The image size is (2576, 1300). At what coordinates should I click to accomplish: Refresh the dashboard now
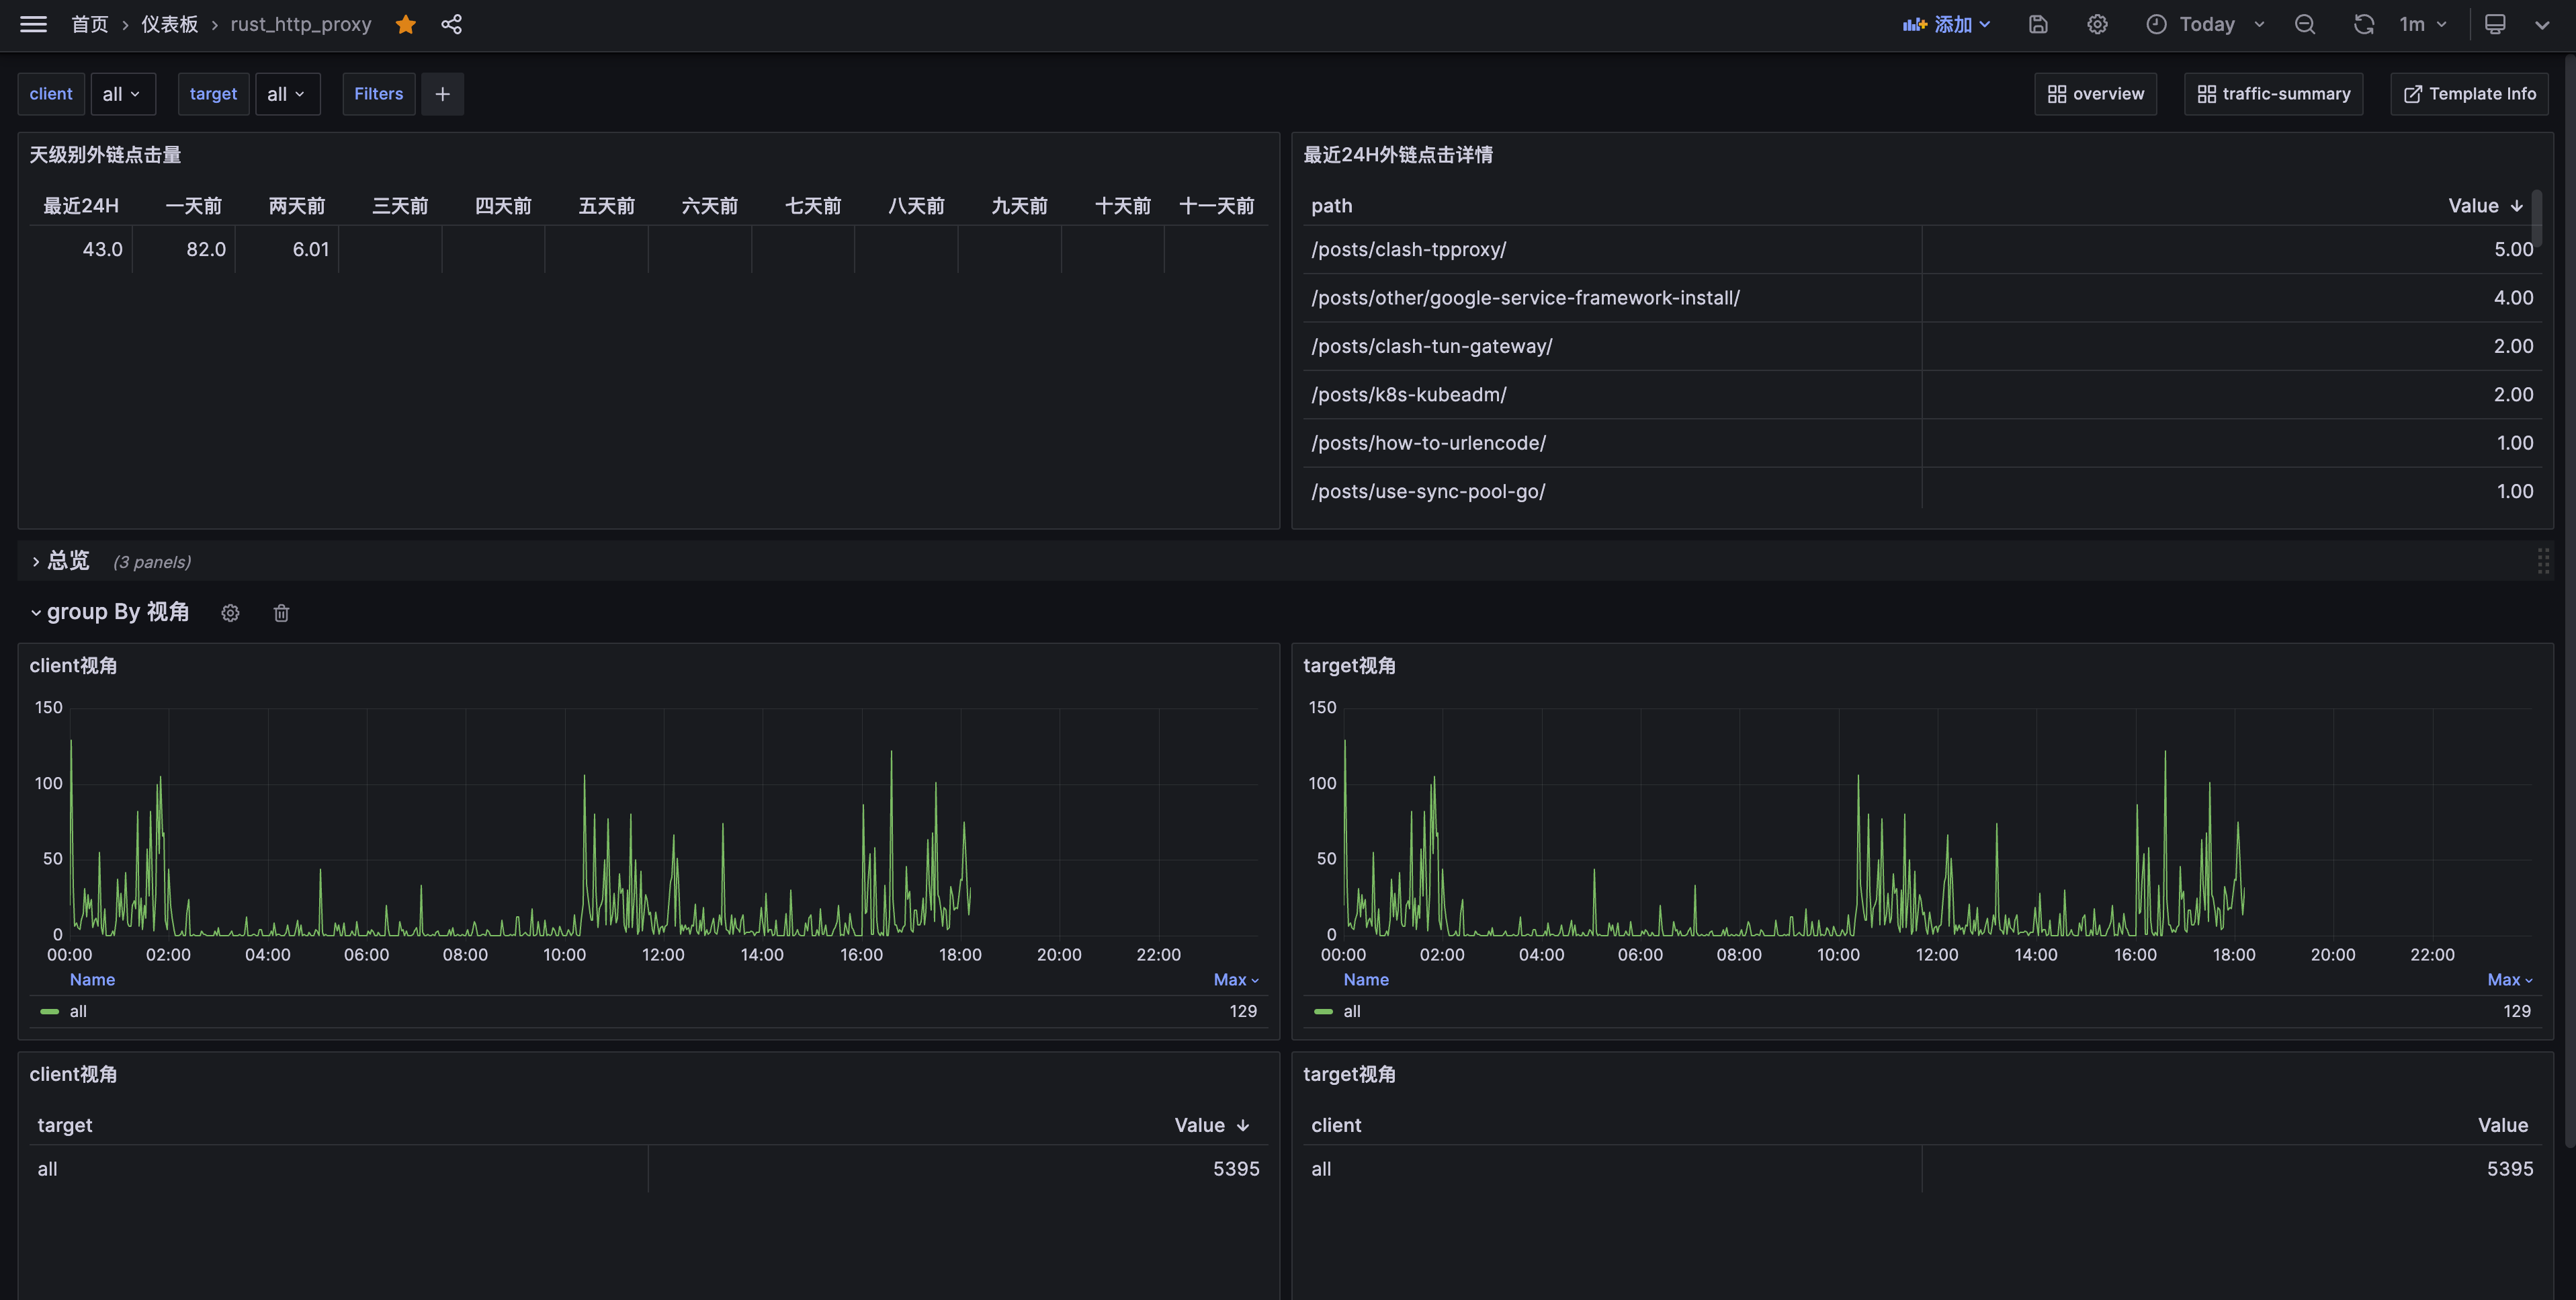point(2363,24)
